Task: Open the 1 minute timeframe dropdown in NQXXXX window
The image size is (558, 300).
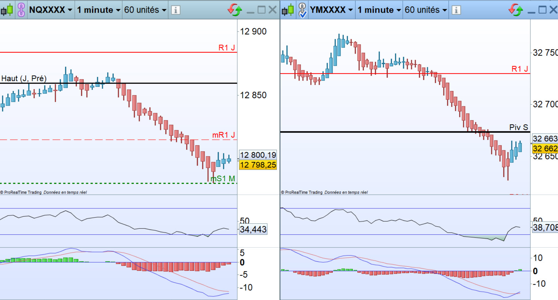Action: [99, 10]
